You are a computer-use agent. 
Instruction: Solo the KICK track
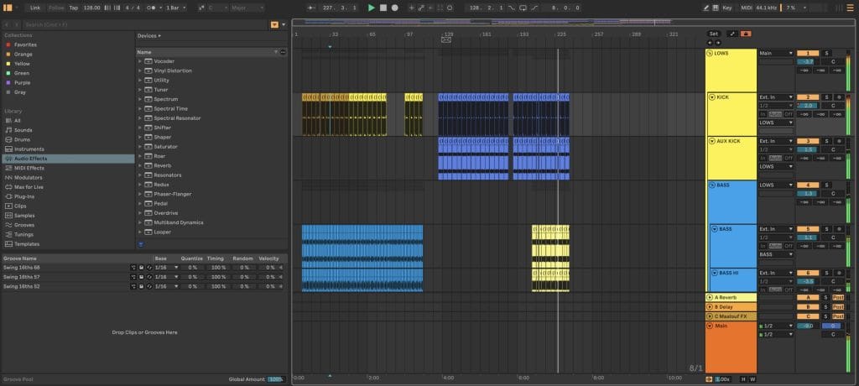click(825, 97)
